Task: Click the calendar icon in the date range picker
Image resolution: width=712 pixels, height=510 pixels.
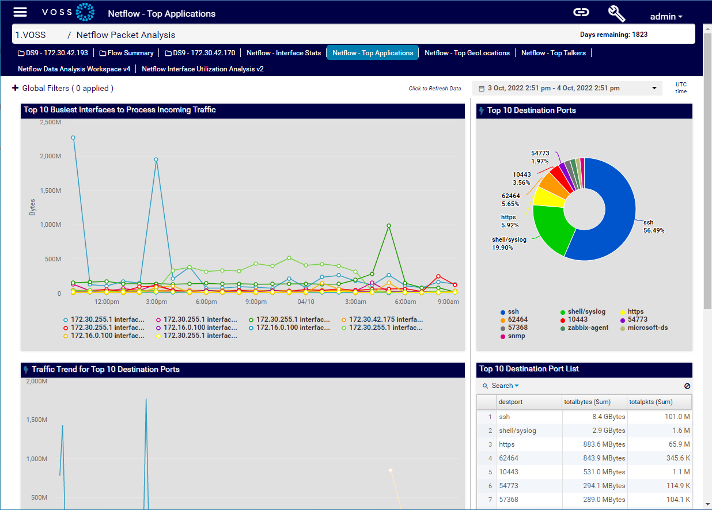Action: pos(482,88)
